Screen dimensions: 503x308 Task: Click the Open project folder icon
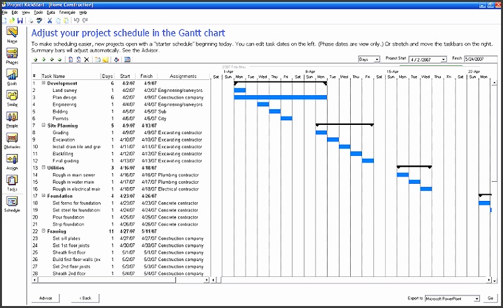[12, 20]
